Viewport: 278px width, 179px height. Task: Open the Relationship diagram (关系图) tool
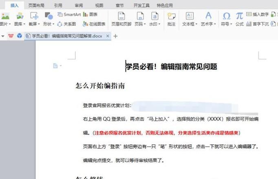pyautogui.click(x=67, y=24)
